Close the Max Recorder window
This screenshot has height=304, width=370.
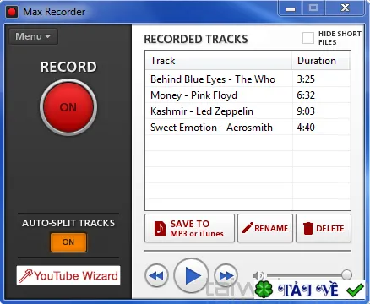click(x=345, y=8)
